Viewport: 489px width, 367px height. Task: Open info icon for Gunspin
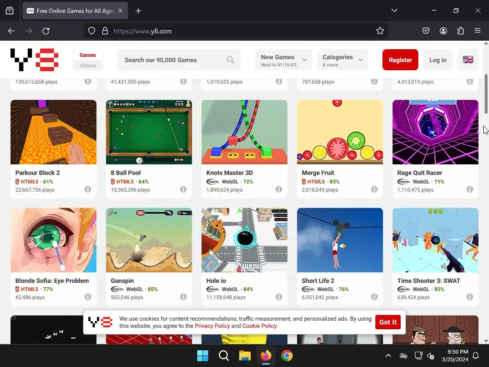pos(183,297)
